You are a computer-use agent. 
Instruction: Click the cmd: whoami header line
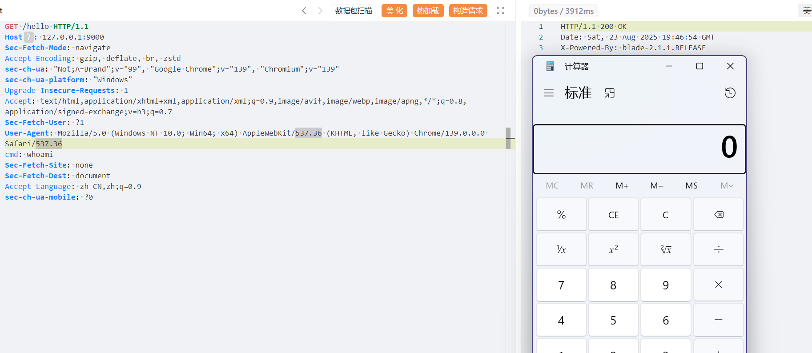click(29, 154)
